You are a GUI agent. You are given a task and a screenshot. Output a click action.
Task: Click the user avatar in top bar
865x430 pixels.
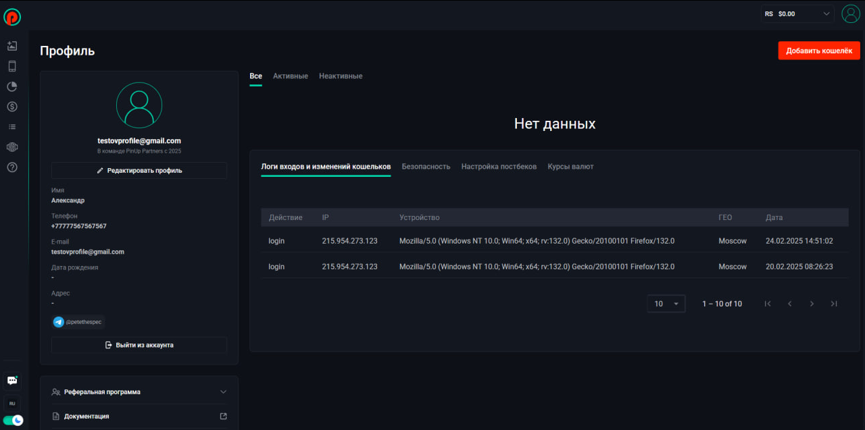tap(850, 14)
